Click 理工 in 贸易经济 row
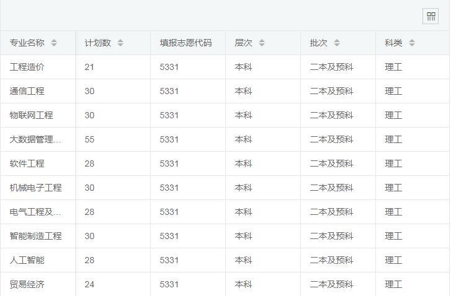This screenshot has width=451, height=296. pyautogui.click(x=393, y=284)
